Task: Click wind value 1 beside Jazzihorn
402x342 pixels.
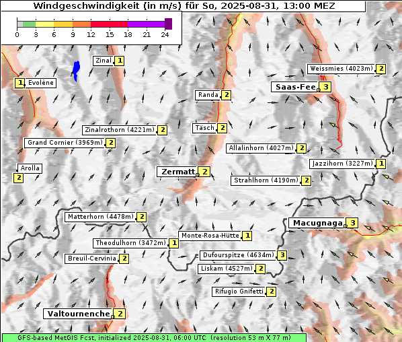Action: pyautogui.click(x=381, y=164)
